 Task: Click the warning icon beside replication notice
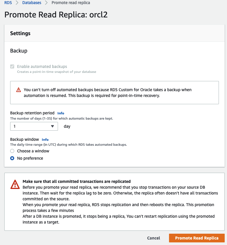pyautogui.click(x=15, y=184)
